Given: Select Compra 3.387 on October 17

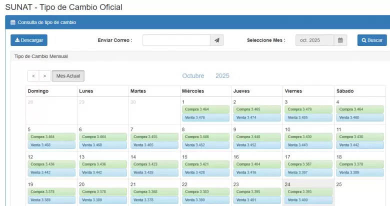Looking at the screenshot, I should click(x=308, y=164).
